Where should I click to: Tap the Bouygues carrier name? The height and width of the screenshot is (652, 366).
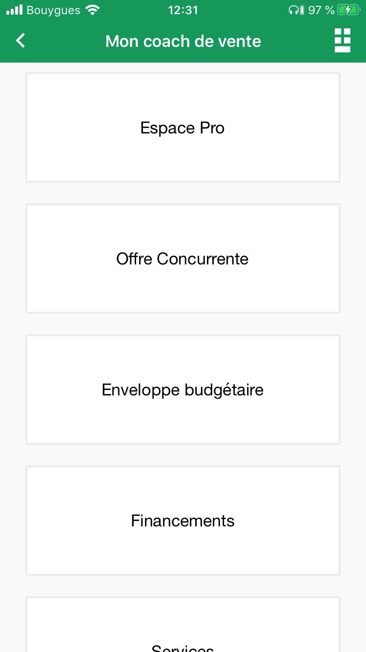[x=53, y=10]
